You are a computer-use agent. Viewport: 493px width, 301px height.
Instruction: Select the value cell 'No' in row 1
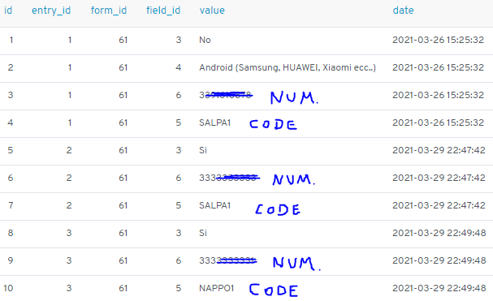[205, 40]
